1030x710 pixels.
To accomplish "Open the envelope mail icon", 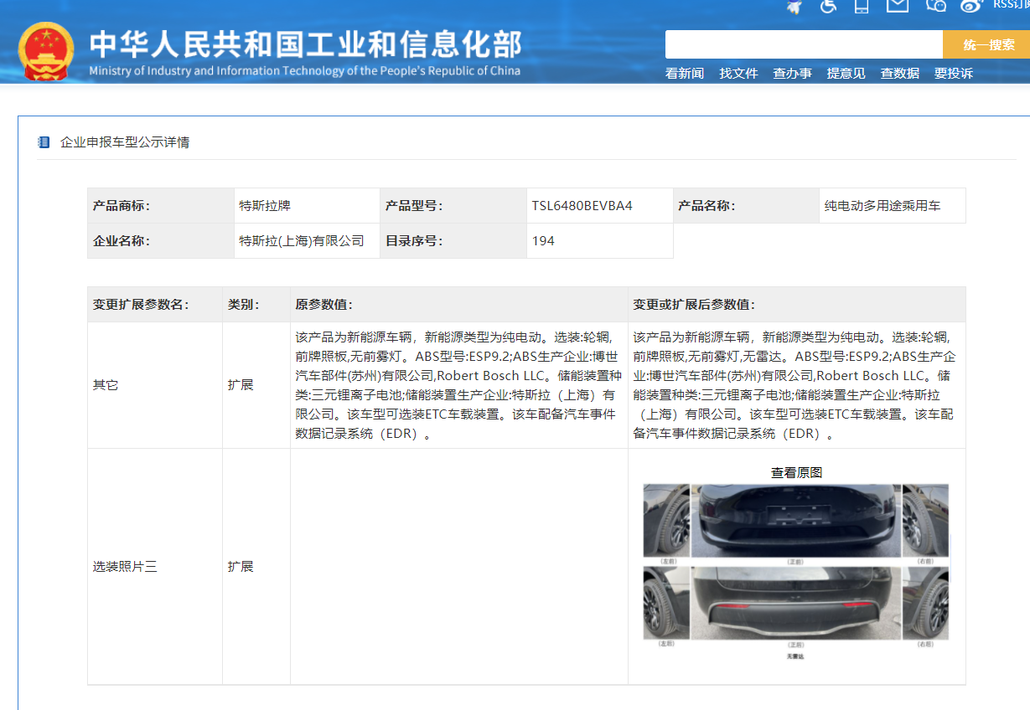I will 898,6.
